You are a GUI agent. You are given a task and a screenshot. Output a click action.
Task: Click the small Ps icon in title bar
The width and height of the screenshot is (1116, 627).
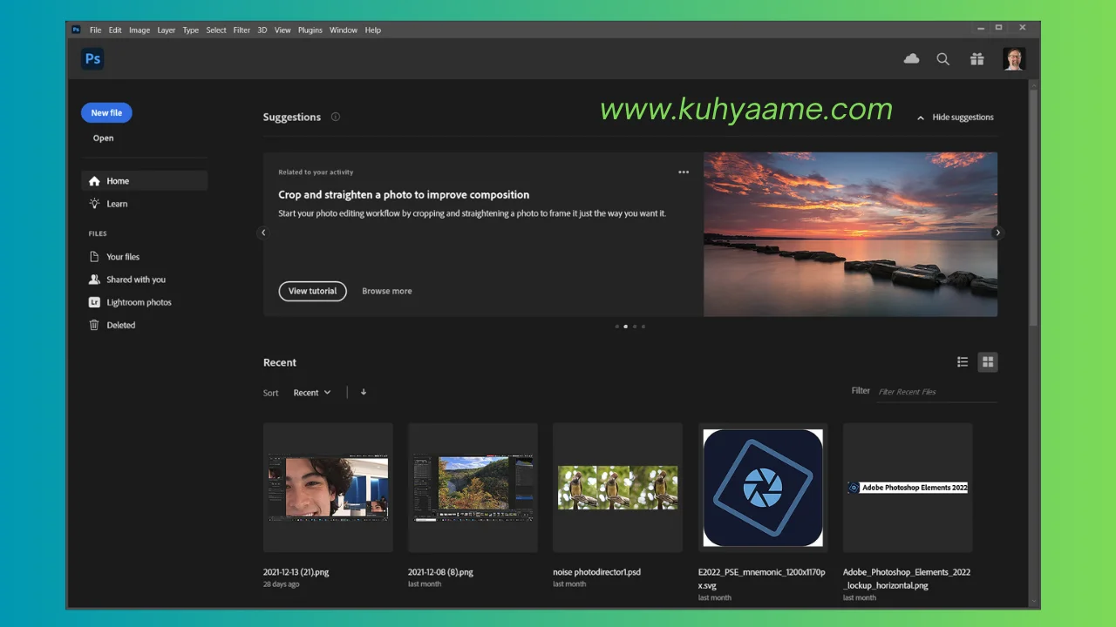[76, 30]
